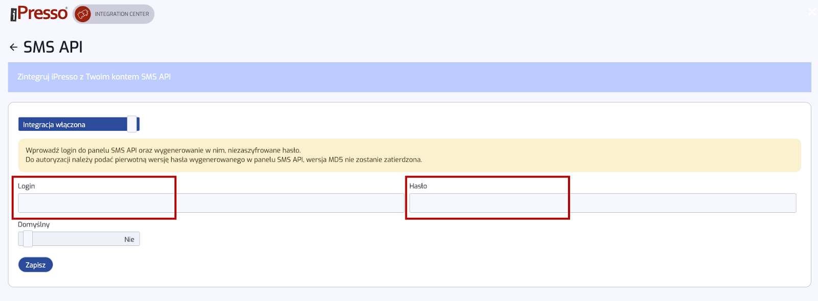Click the Domyślny label
Screen dimensions: 818x301
coord(34,224)
